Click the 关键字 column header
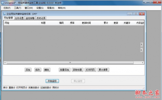Screen dimensions: 162x100 pyautogui.click(x=129, y=23)
